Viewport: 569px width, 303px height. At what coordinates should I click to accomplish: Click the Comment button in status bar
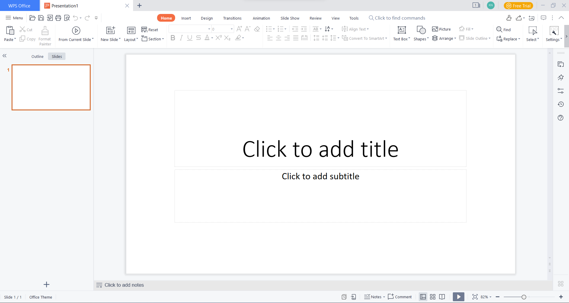[400, 297]
